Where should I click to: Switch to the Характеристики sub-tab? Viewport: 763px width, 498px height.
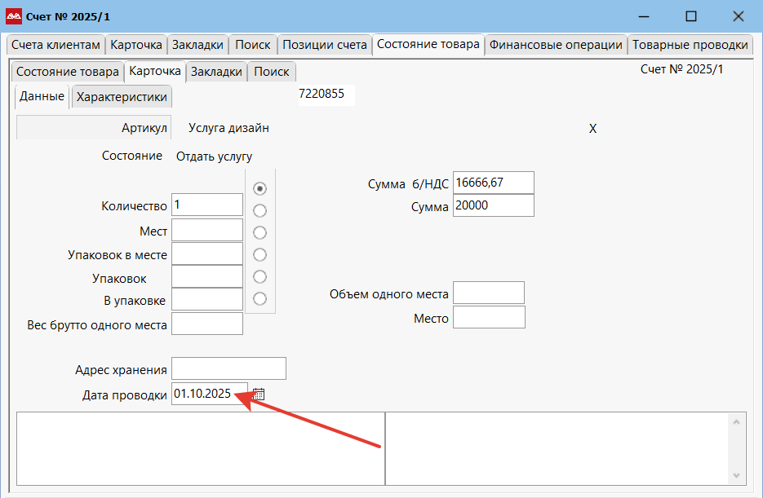pos(122,97)
